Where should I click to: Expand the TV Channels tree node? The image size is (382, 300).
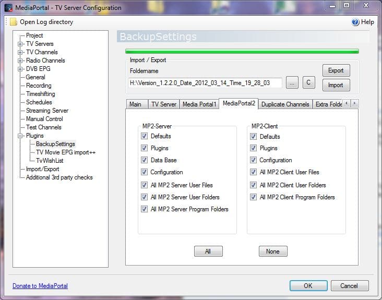click(20, 52)
